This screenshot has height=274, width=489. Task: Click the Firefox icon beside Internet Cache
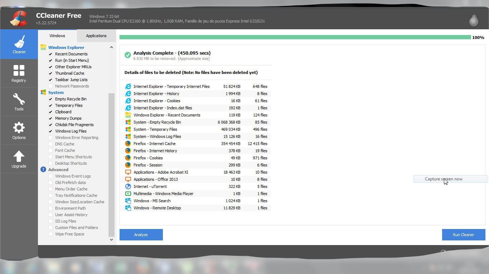[x=128, y=144]
